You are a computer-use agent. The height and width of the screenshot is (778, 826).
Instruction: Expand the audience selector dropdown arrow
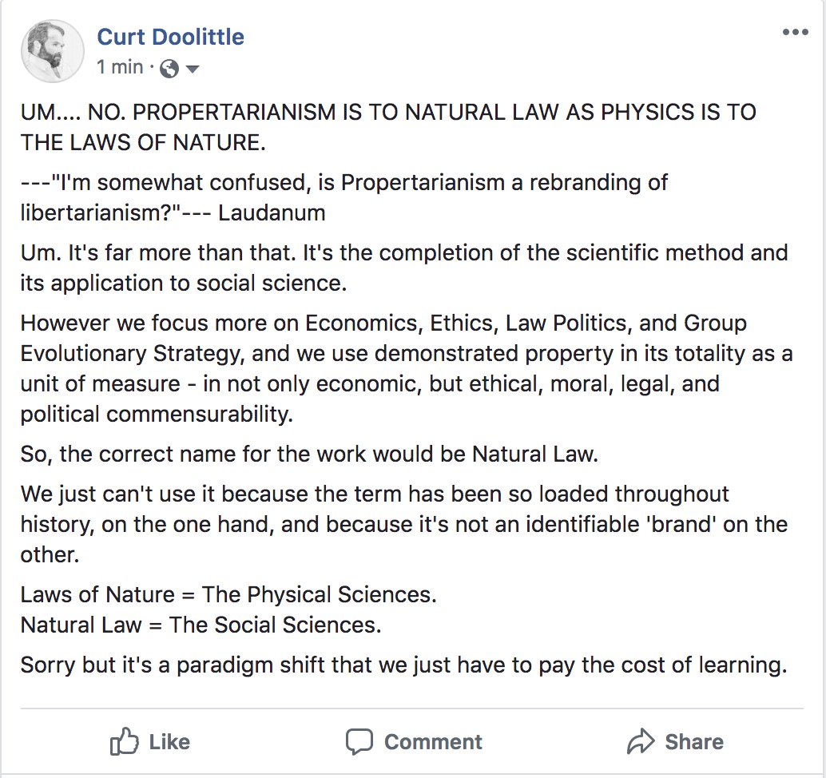(192, 69)
